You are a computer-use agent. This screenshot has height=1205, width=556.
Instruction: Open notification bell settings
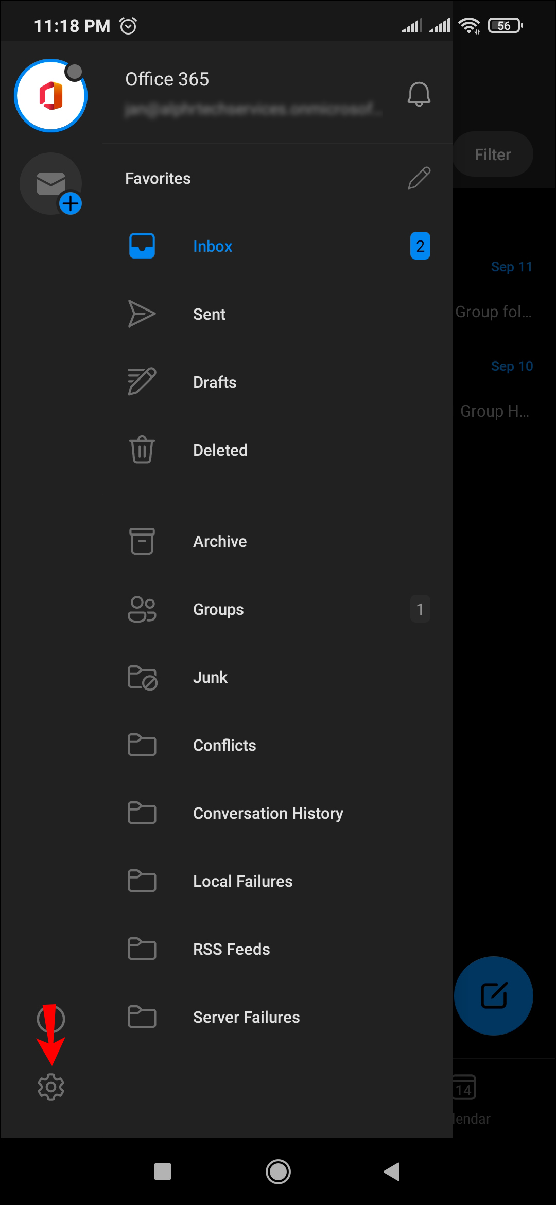419,94
